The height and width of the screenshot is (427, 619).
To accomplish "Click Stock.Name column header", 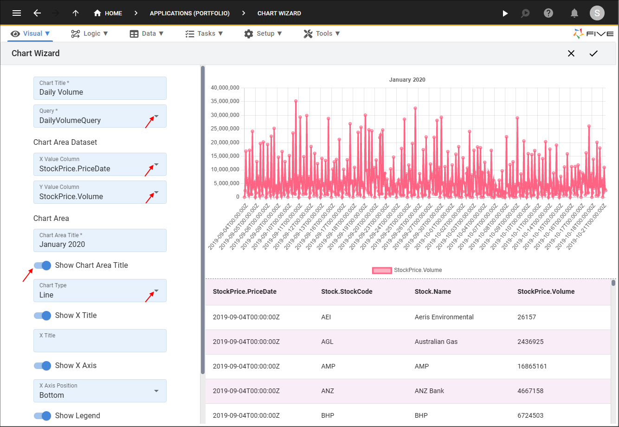I will point(433,292).
